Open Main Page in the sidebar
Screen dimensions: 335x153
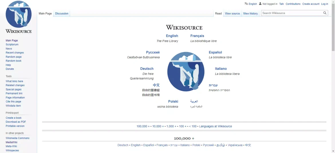click(x=12, y=41)
